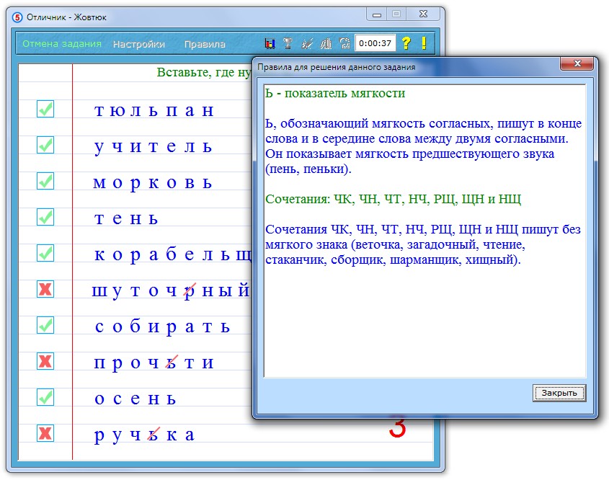The image size is (609, 480).
Task: Click the word морковь
Action: pyautogui.click(x=153, y=183)
